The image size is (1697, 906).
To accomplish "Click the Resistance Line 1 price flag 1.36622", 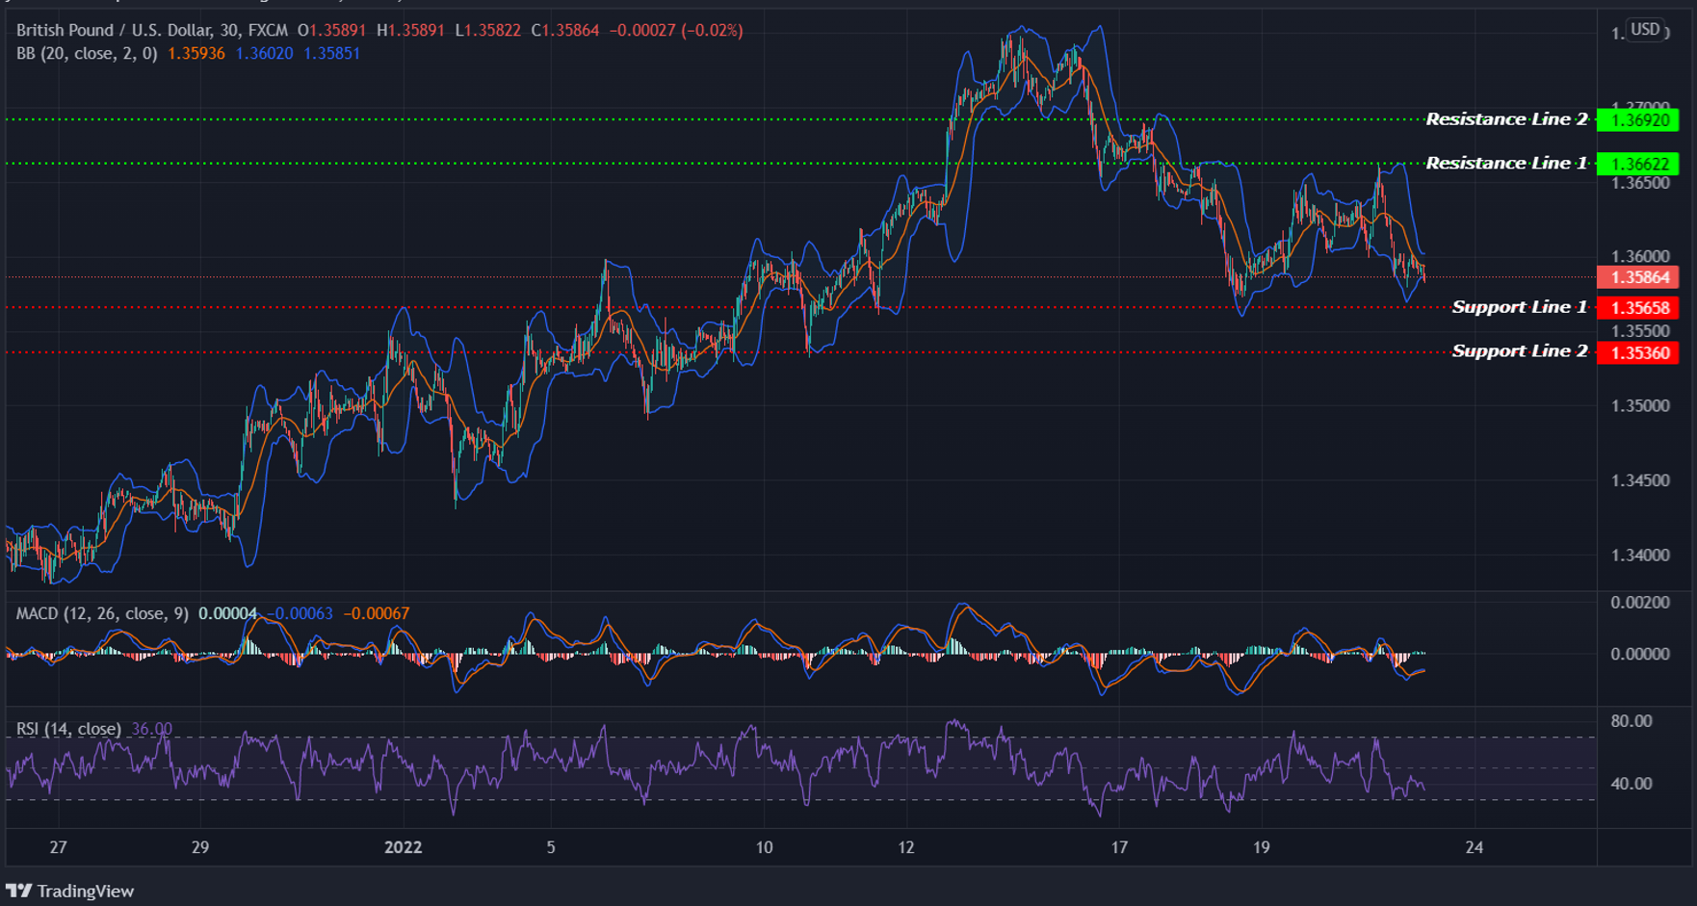I will pos(1642,164).
